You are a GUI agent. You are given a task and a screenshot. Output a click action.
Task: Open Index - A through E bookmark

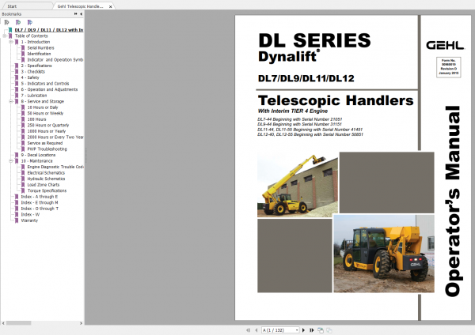click(40, 197)
